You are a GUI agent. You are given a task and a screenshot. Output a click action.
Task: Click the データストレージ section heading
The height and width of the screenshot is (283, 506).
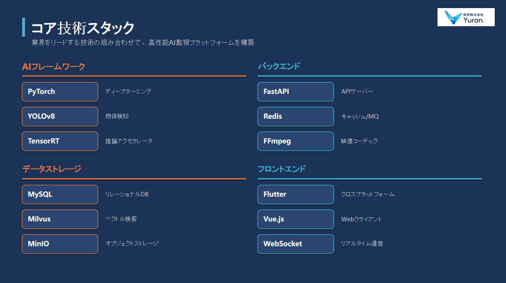(x=52, y=169)
